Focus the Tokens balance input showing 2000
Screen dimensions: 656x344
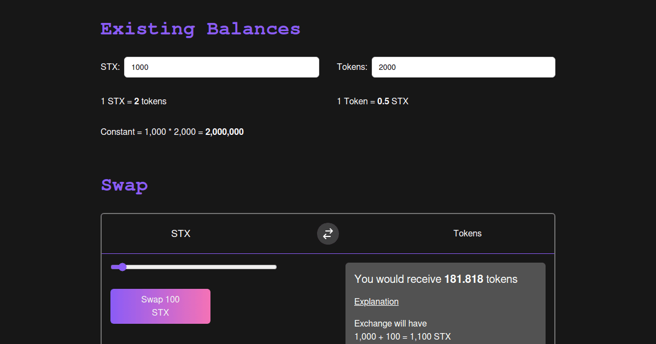[x=464, y=67]
